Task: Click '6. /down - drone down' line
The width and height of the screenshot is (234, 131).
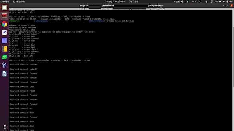Action: point(22,45)
